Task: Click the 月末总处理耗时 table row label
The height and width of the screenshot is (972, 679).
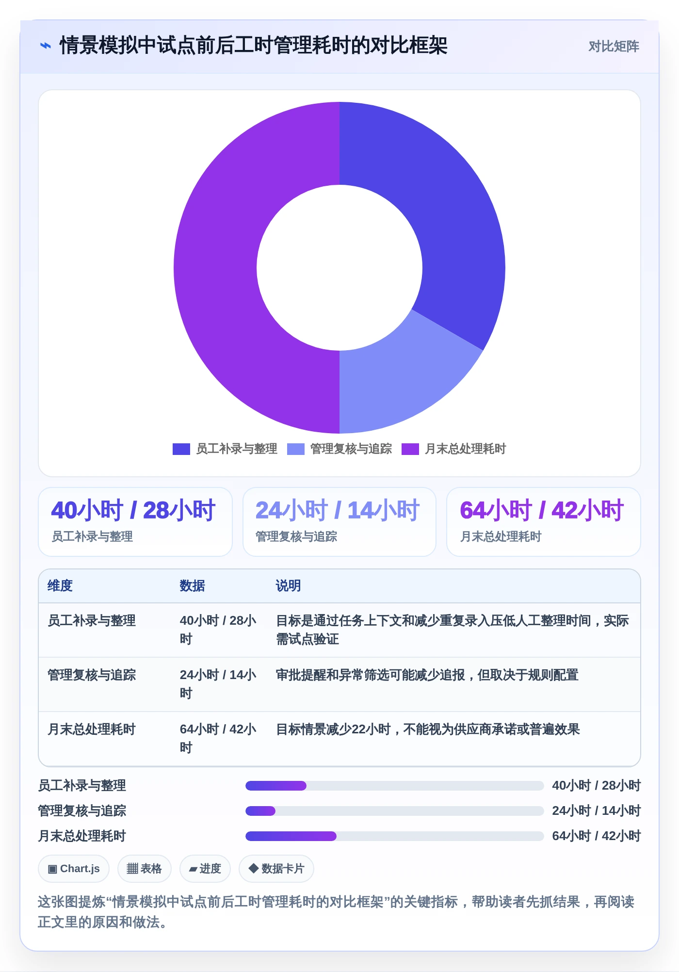Action: coord(92,729)
